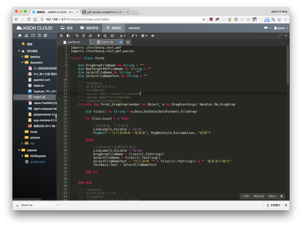Add a new editor tab with plus button
Viewport: 302px width, 228px height.
pos(128,42)
